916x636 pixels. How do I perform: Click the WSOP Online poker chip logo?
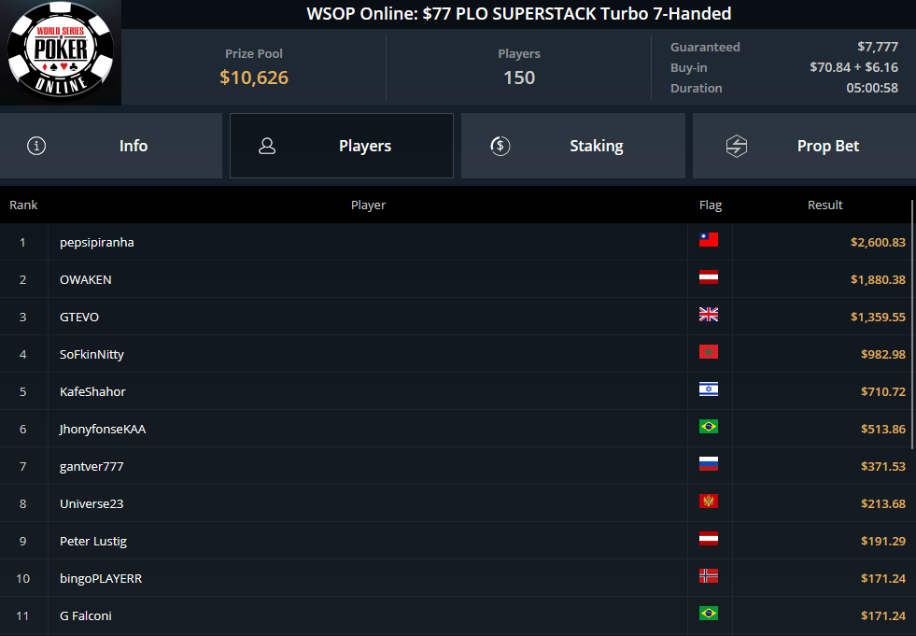click(61, 51)
